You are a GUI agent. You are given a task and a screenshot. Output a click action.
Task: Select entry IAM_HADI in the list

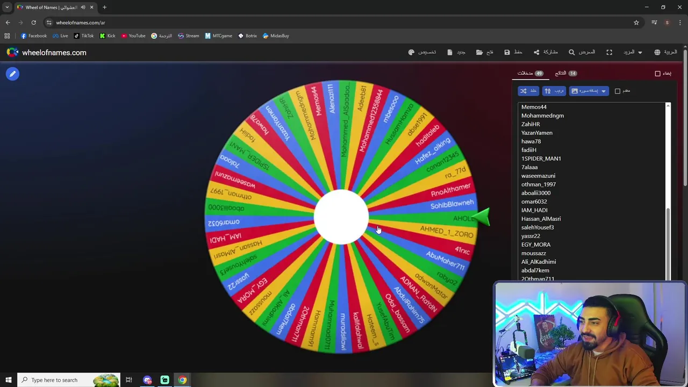[534, 210]
